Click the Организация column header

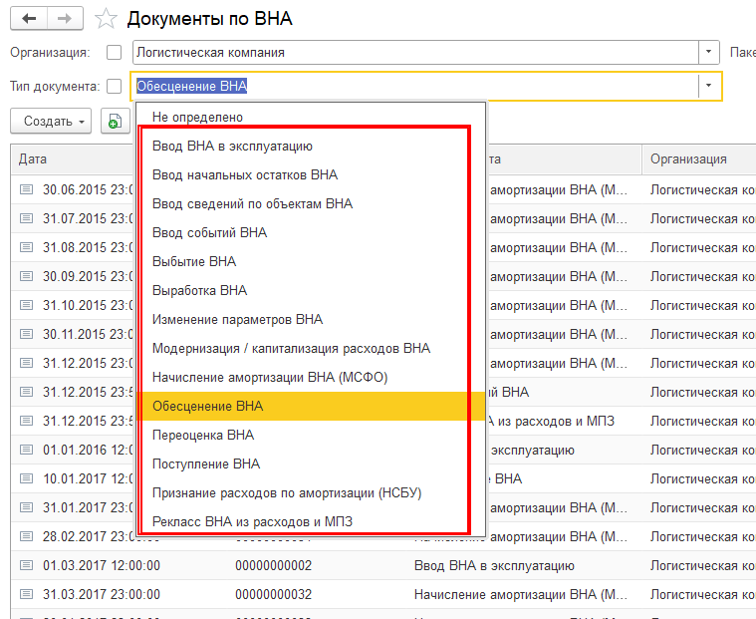click(688, 159)
